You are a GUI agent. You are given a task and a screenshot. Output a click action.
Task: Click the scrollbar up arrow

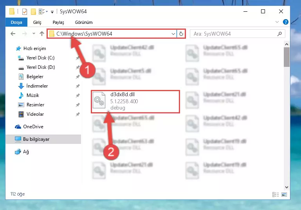pyautogui.click(x=287, y=44)
